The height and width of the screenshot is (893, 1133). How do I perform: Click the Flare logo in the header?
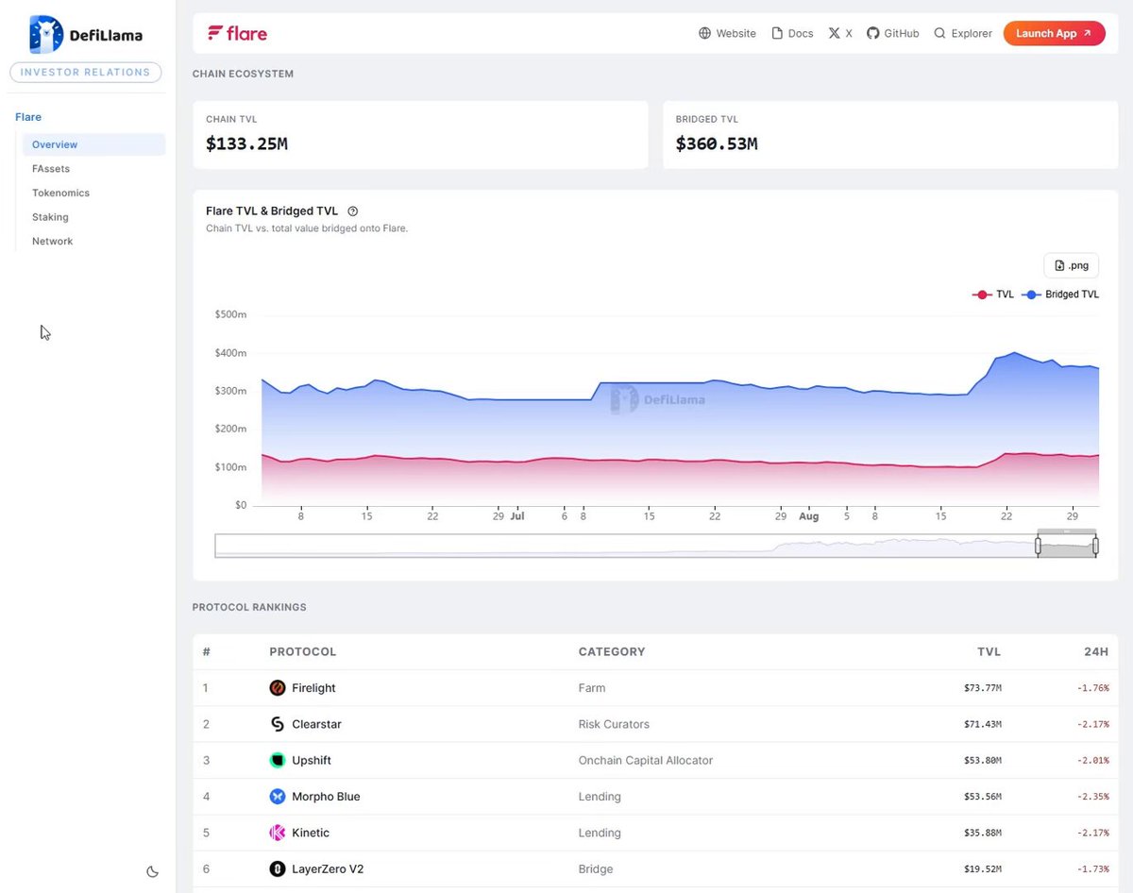237,34
